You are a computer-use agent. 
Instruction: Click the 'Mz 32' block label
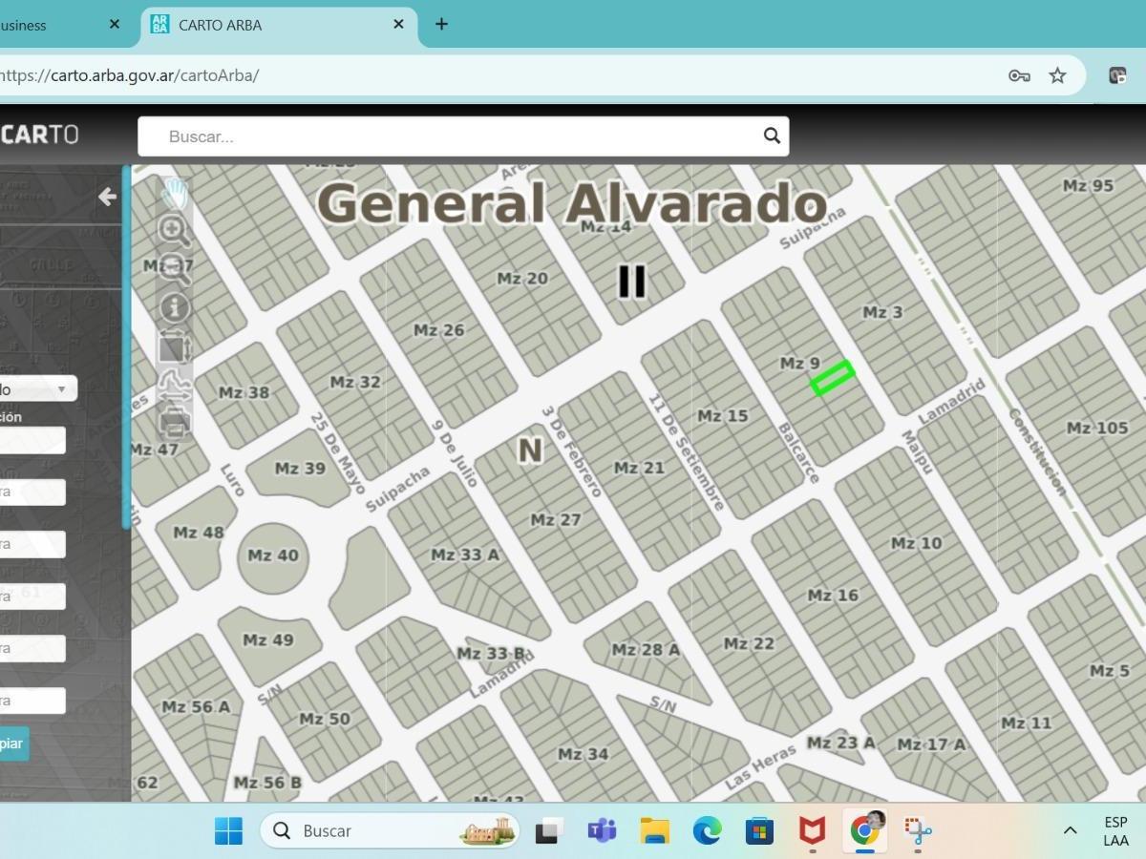tap(355, 382)
